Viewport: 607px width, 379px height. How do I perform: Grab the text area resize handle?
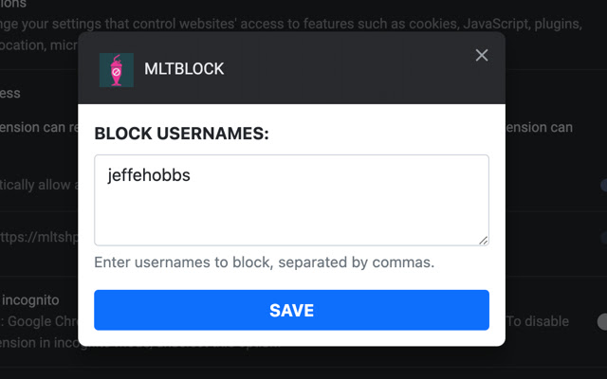click(x=483, y=240)
